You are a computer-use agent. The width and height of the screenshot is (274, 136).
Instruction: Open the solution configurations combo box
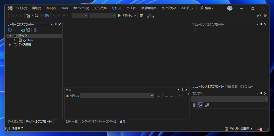pyautogui.click(x=80, y=16)
